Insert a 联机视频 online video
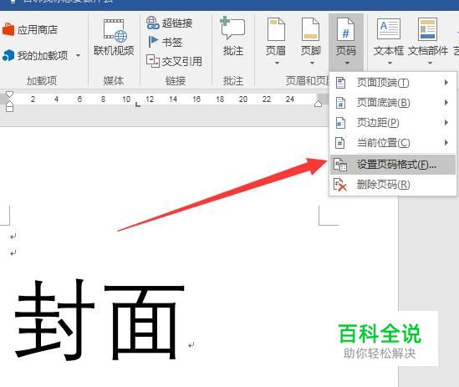Image resolution: width=459 pixels, height=387 pixels. point(114,37)
